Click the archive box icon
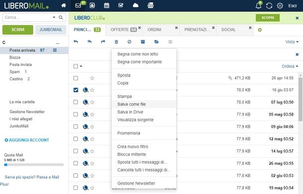The height and width of the screenshot is (194, 303). tap(143, 42)
